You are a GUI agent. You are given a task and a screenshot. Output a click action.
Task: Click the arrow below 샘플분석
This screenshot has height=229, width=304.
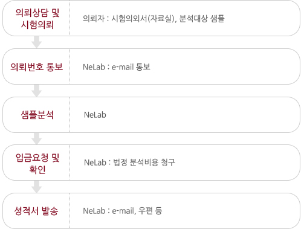(37, 138)
